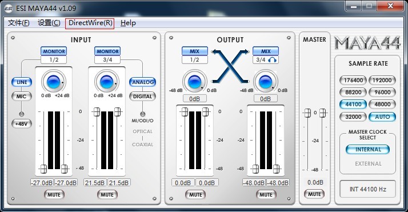The width and height of the screenshot is (408, 212).
Task: Mute input 3/4 channel
Action: coord(107,195)
